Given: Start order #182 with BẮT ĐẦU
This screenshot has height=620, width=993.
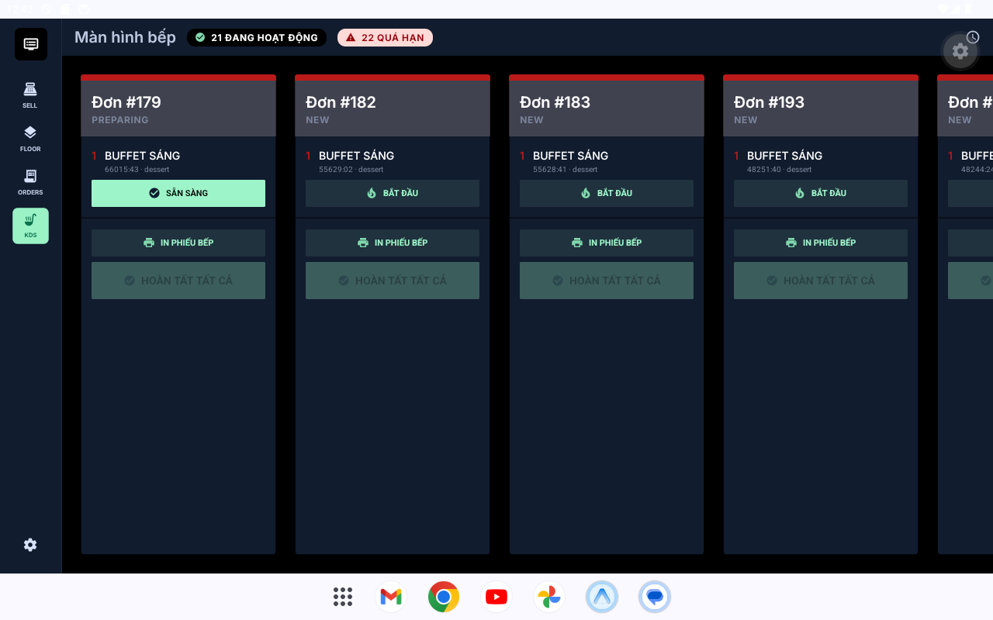Looking at the screenshot, I should click(393, 193).
